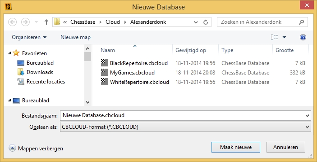Cancel with the Annuleren button
Screen dimensions: 317x162
click(x=286, y=147)
